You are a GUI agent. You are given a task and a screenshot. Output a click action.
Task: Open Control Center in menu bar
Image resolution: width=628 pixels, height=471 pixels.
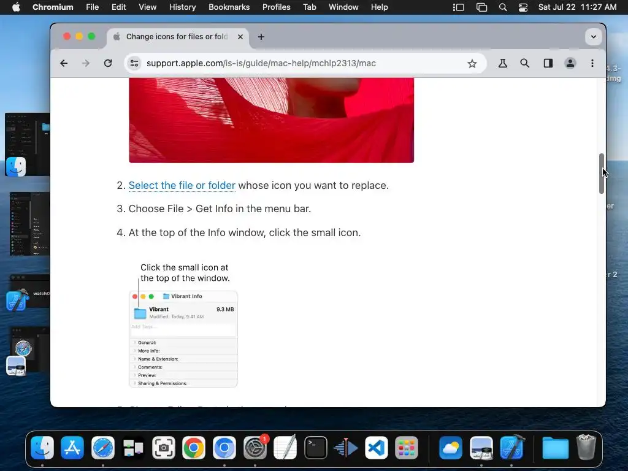coord(523,7)
